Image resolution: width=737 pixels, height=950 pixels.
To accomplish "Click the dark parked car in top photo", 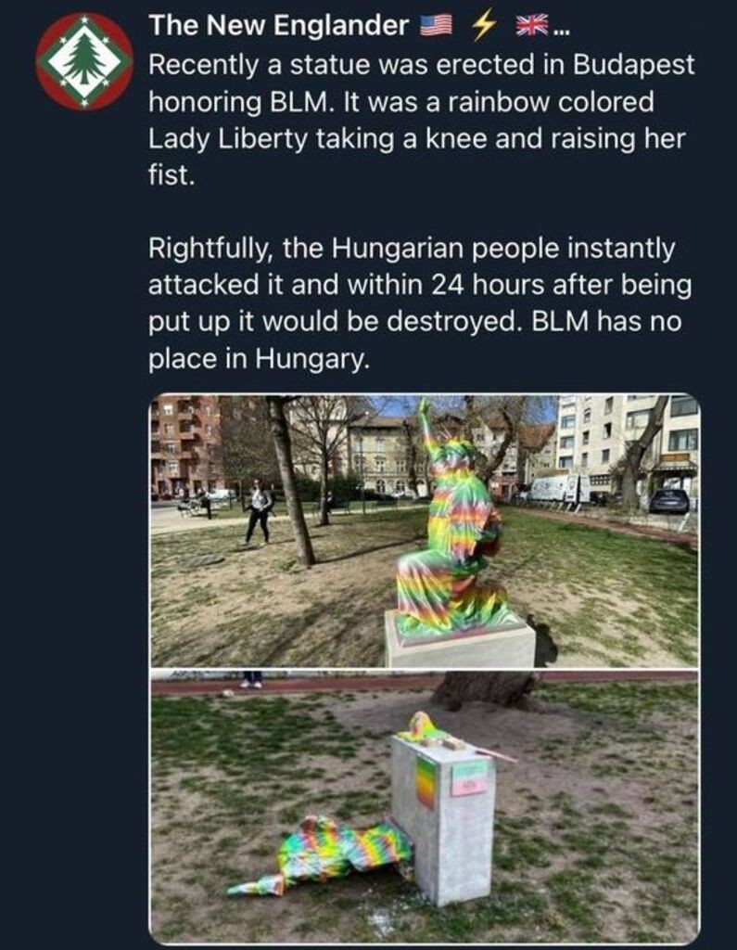I will pos(668,500).
